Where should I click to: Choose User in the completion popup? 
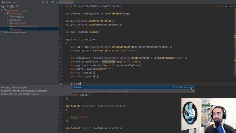[x=133, y=87]
